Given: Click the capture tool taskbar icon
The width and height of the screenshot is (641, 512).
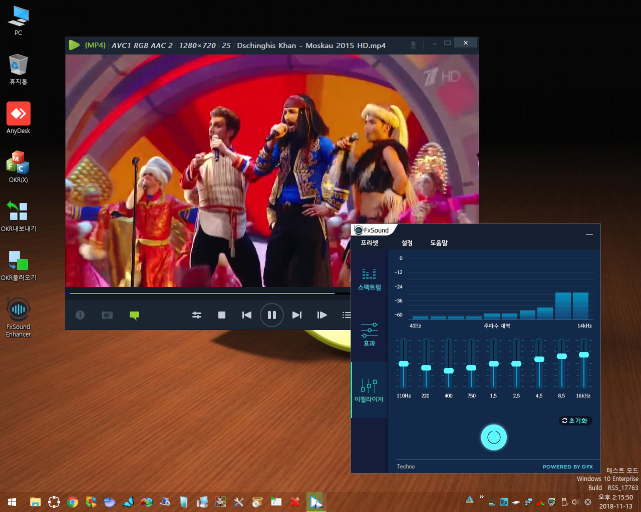Looking at the screenshot, I should [x=54, y=502].
